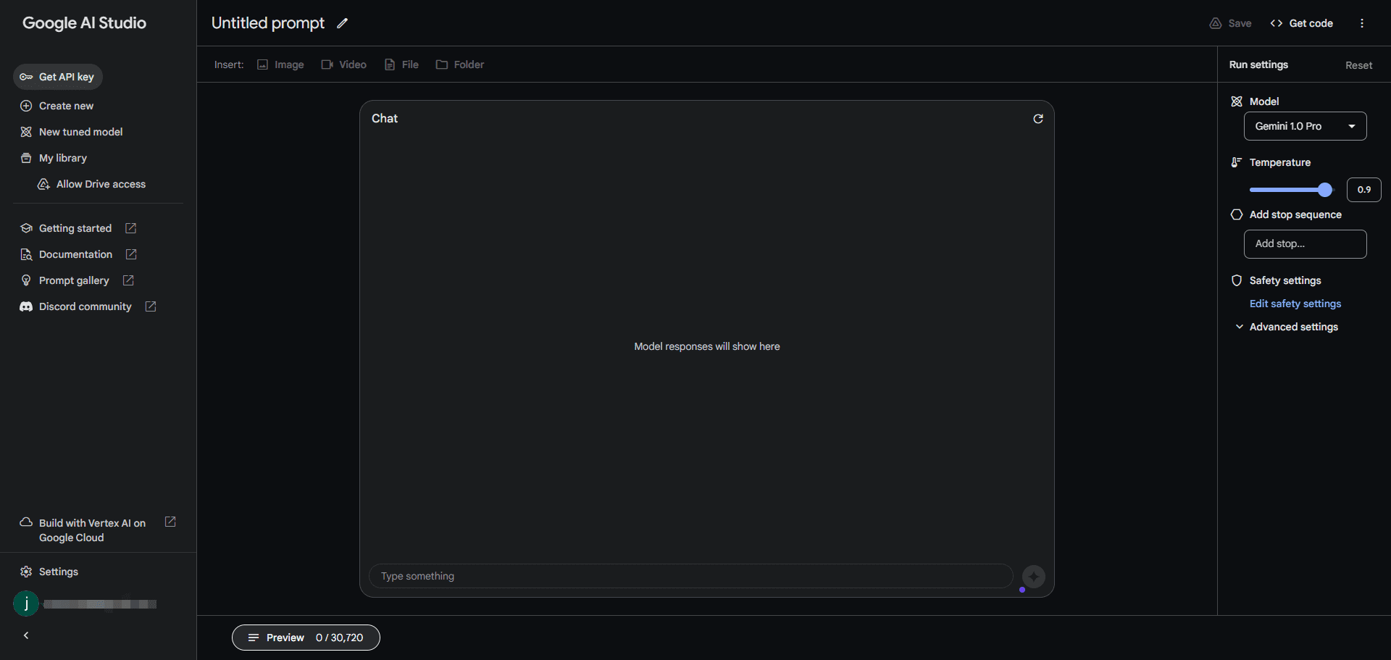This screenshot has width=1391, height=660.
Task: Click the run sparkle send button
Action: coord(1034,577)
